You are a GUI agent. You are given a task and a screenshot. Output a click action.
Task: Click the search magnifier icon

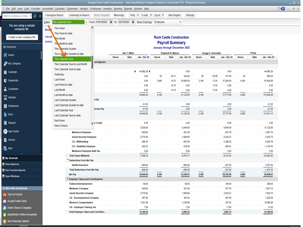(x=35, y=16)
